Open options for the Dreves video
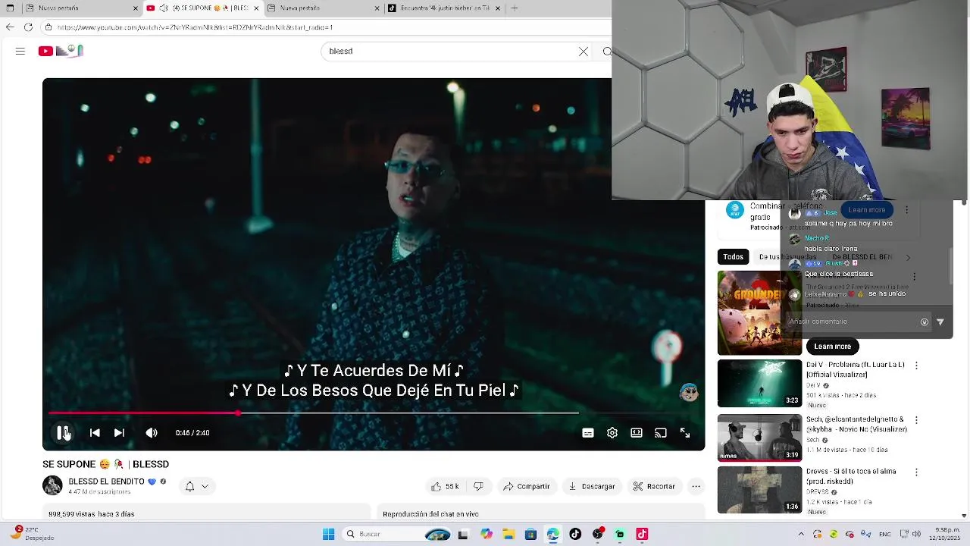Viewport: 970px width, 546px height. (916, 472)
